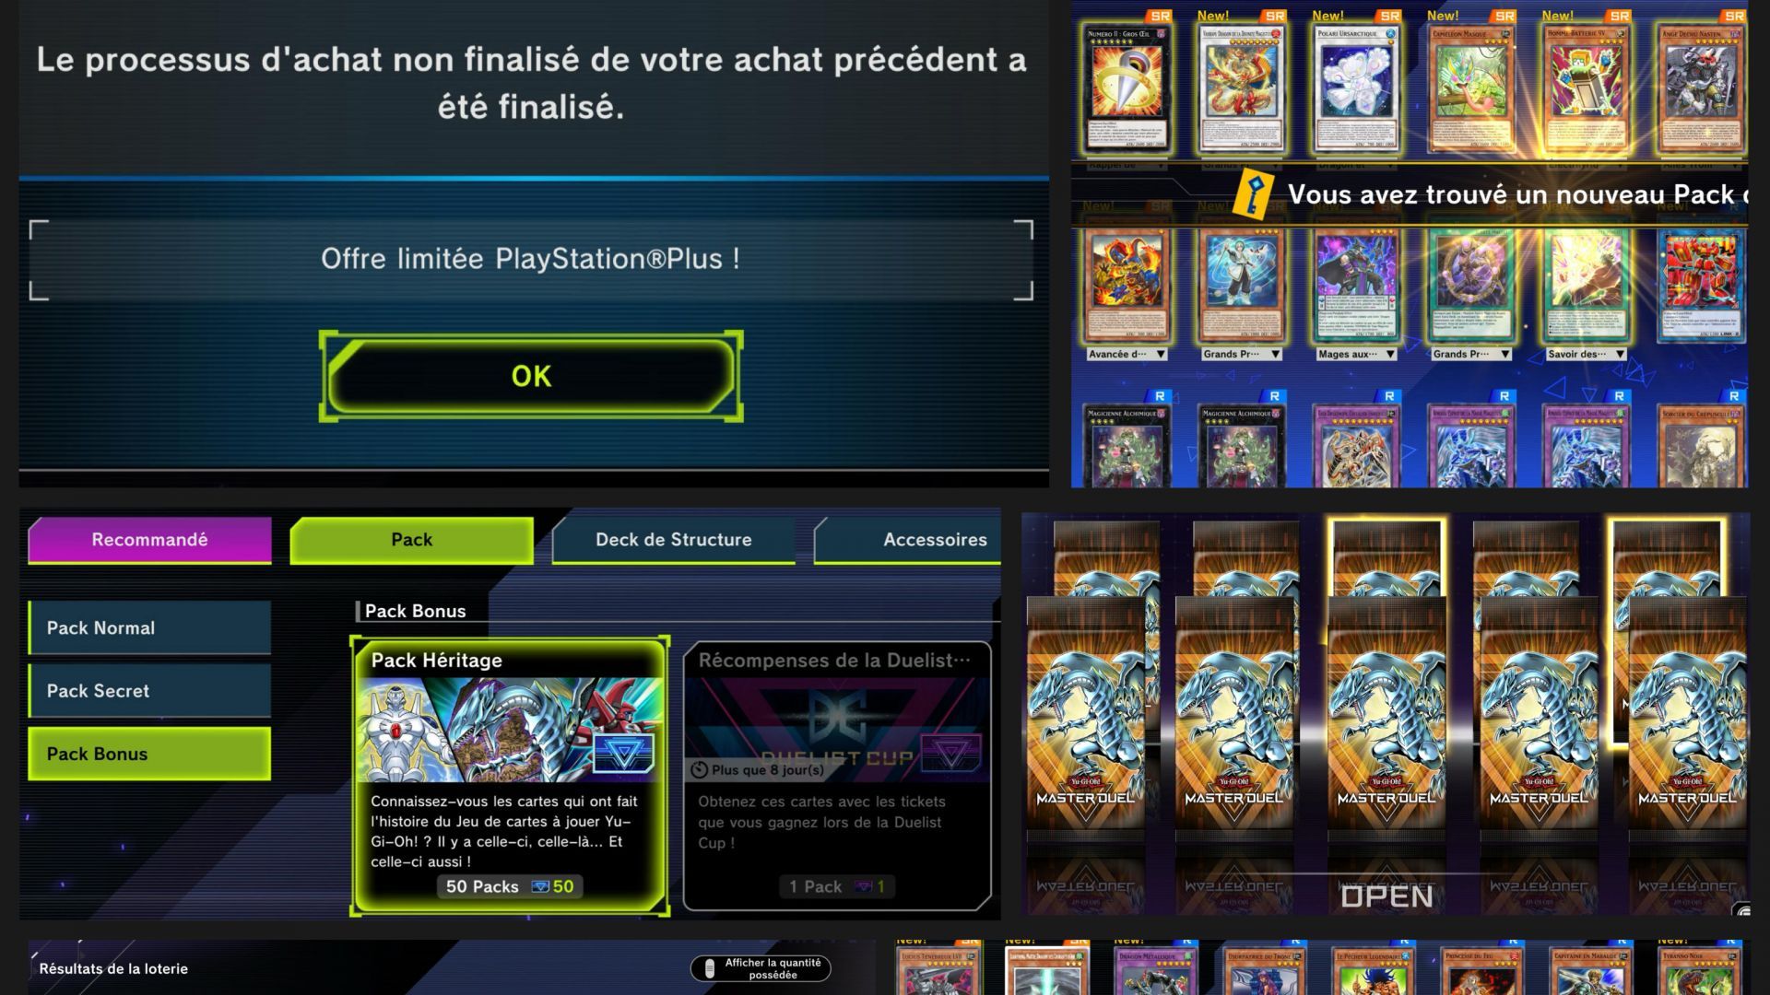Select the Numéro 11 Gros Œil card
The width and height of the screenshot is (1770, 995).
pyautogui.click(x=1127, y=88)
